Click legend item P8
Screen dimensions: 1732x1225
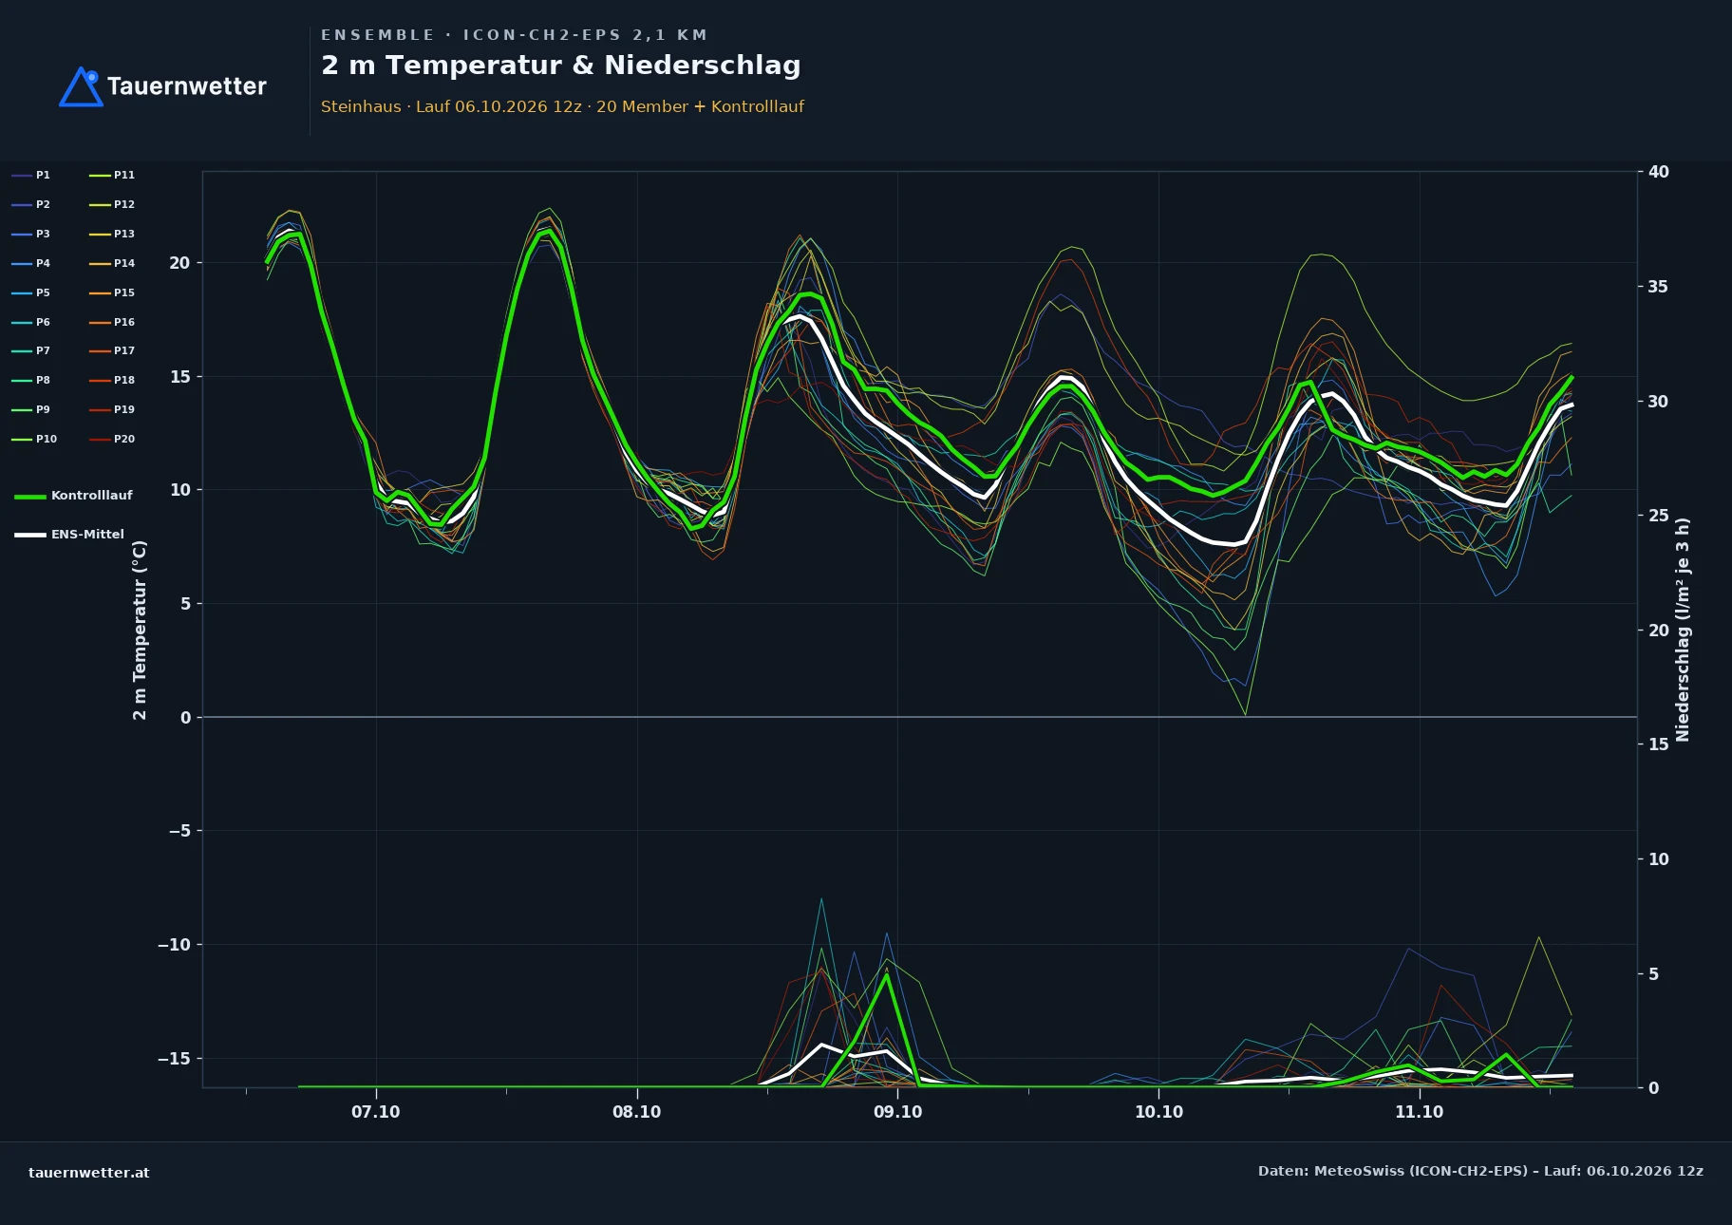(x=31, y=380)
